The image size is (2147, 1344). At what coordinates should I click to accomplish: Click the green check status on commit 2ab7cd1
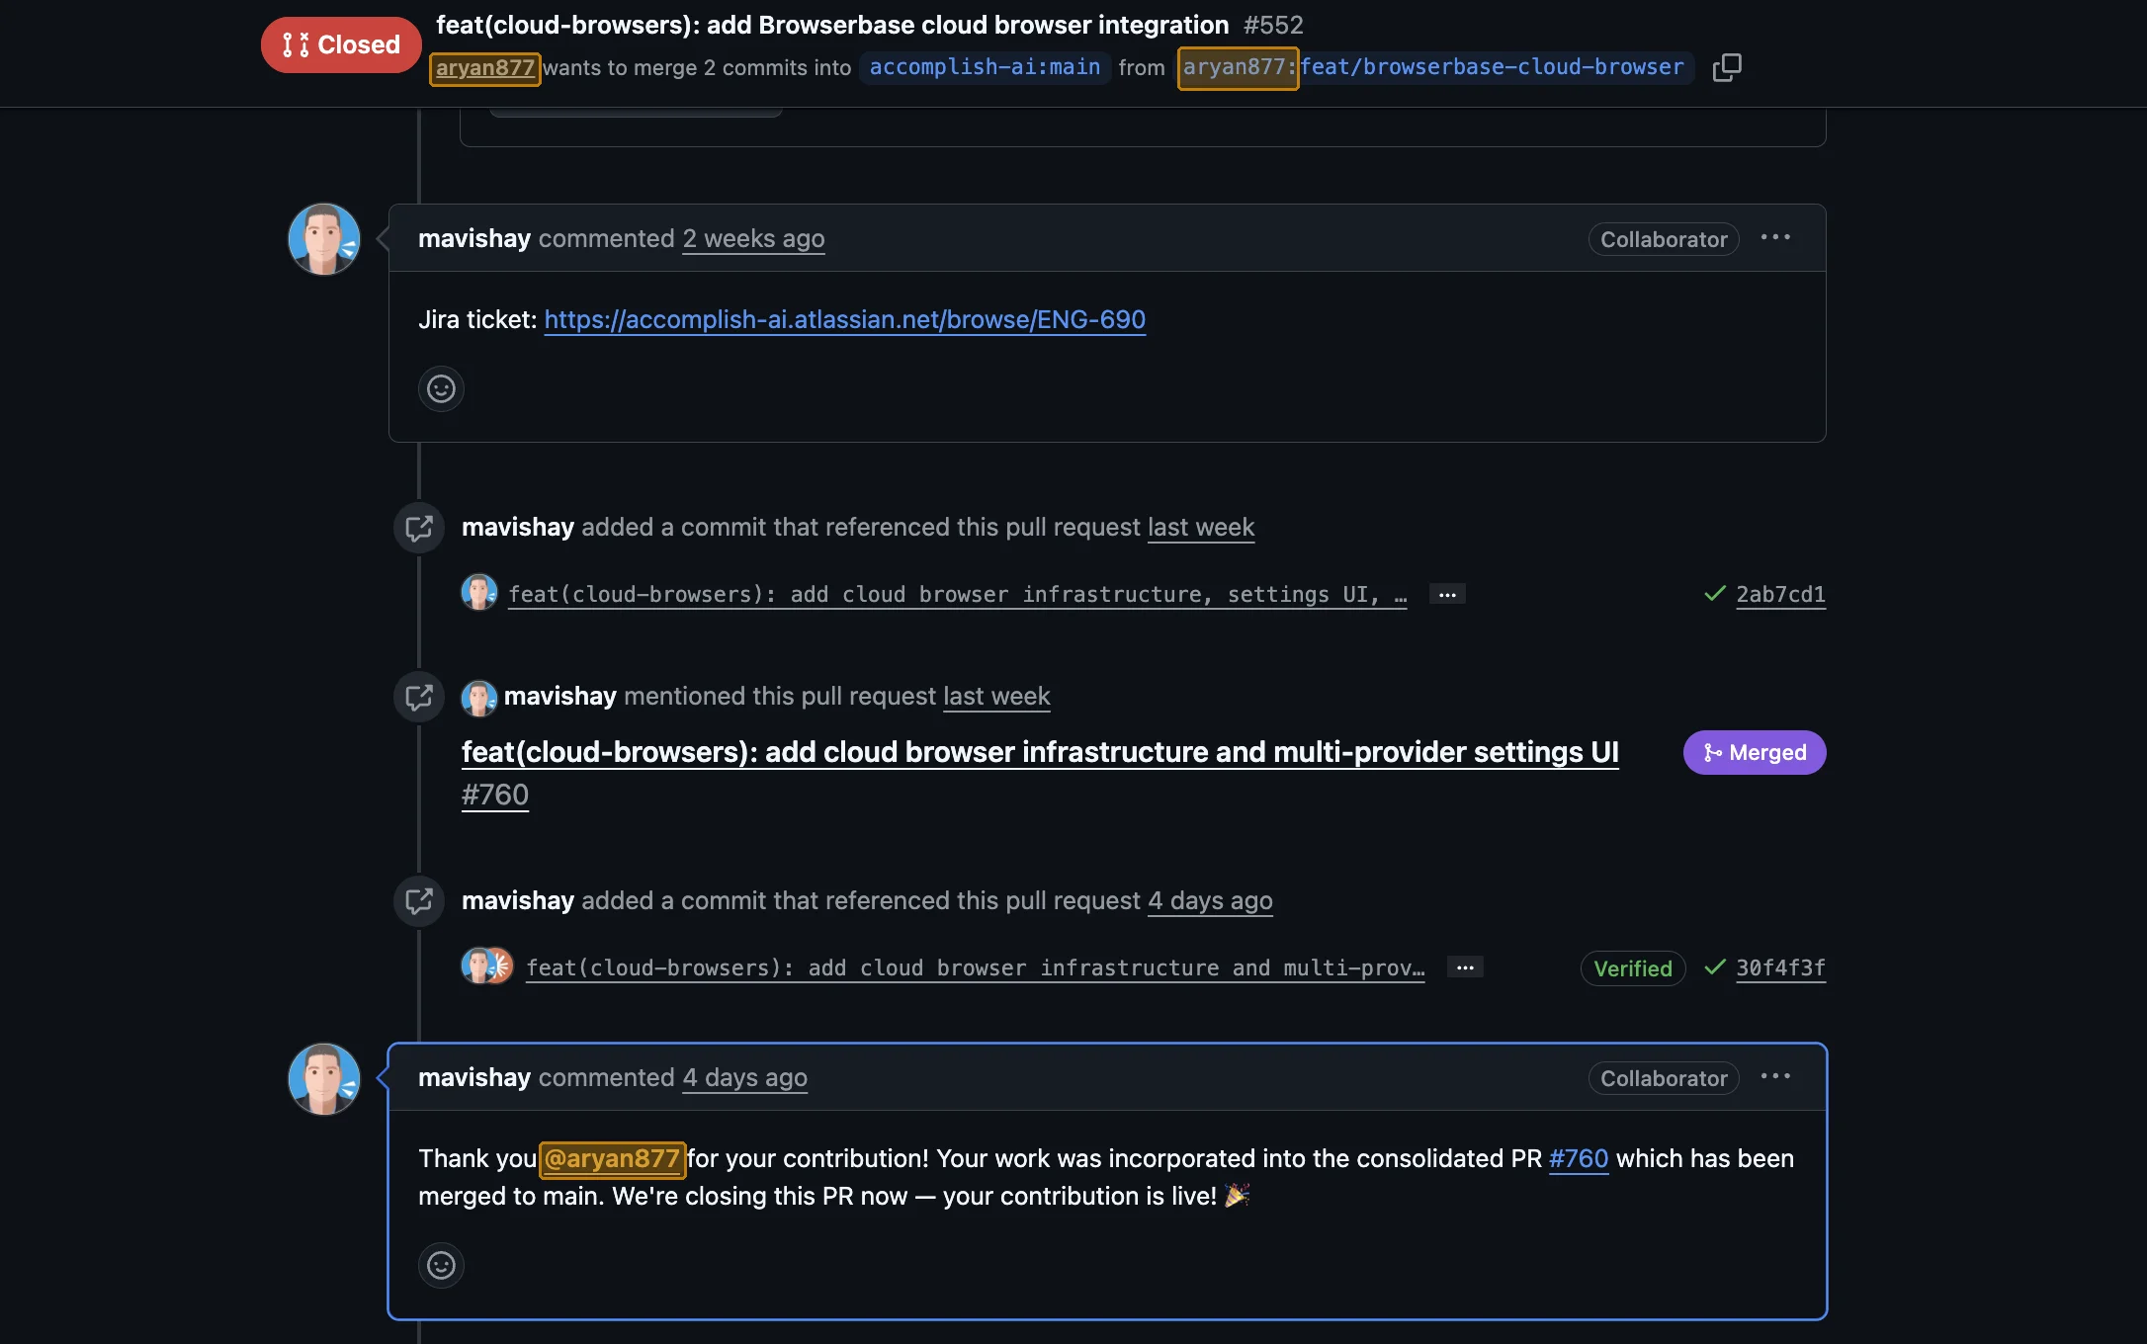click(1713, 594)
